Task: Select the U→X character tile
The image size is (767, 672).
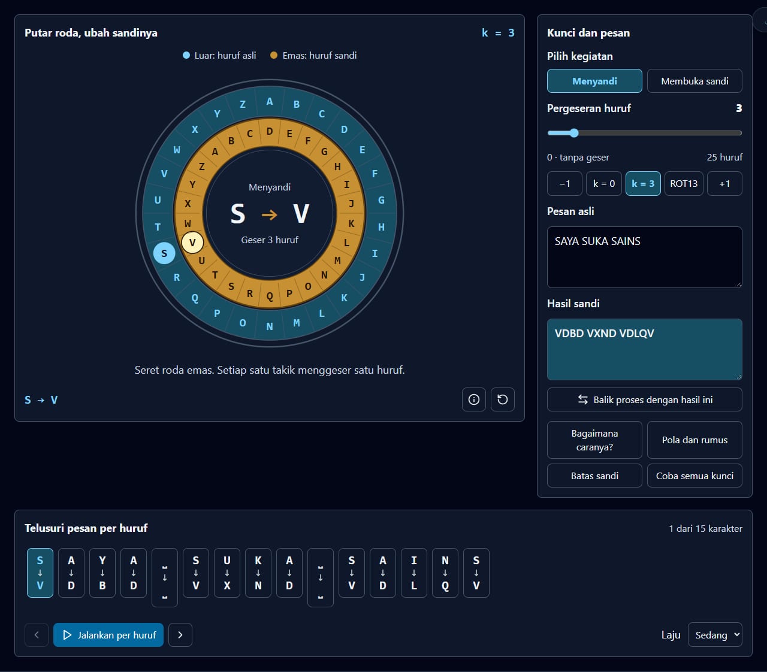Action: click(227, 573)
